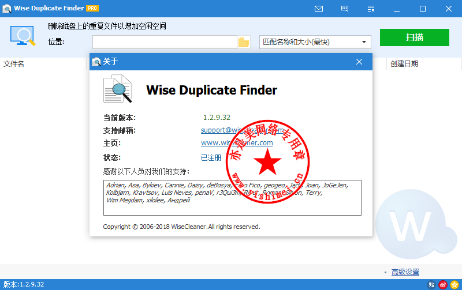Minimize the Wise Duplicate Finder window
Image resolution: width=462 pixels, height=290 pixels.
[397, 9]
